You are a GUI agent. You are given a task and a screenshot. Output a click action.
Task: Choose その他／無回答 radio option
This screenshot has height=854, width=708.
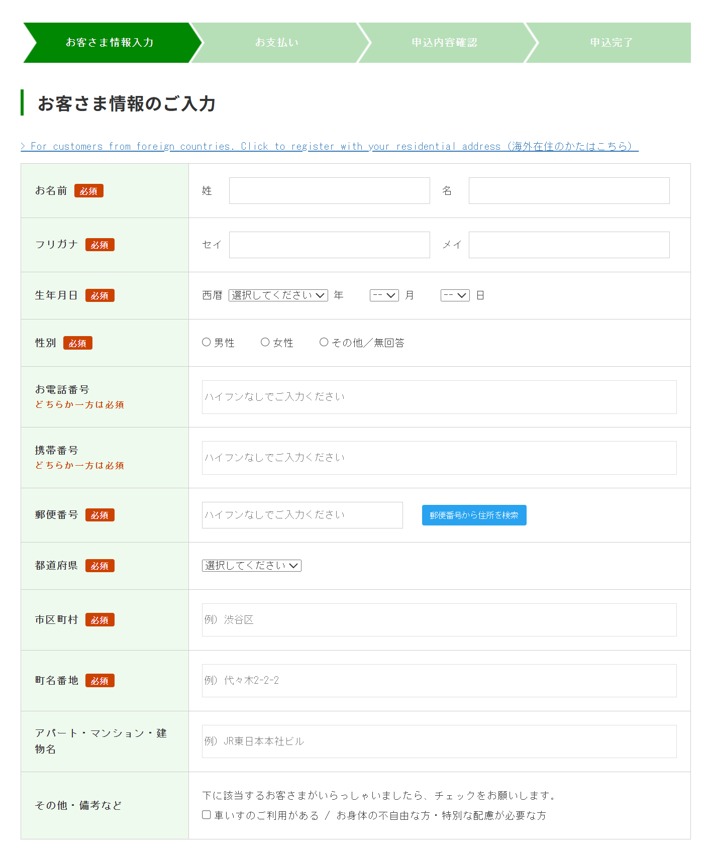pos(324,342)
